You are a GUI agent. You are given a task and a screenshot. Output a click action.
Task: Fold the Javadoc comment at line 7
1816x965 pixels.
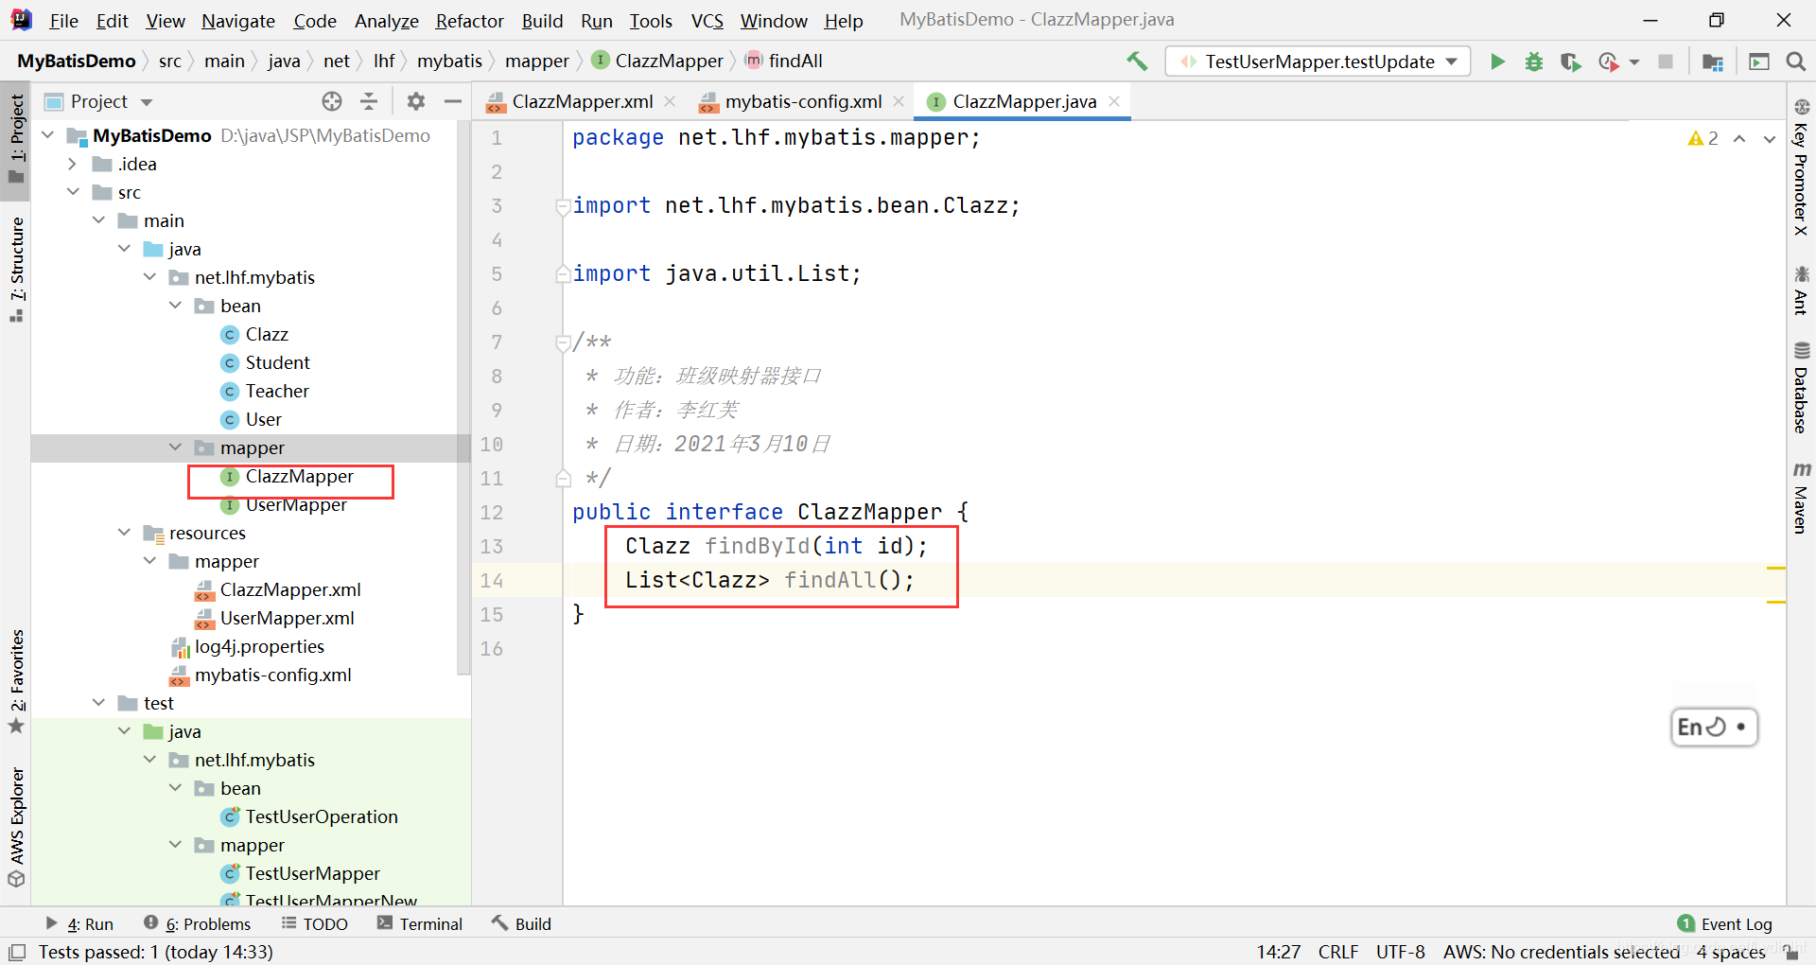pos(563,342)
